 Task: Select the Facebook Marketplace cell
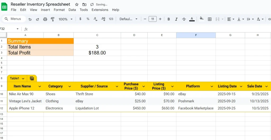pos(196,108)
